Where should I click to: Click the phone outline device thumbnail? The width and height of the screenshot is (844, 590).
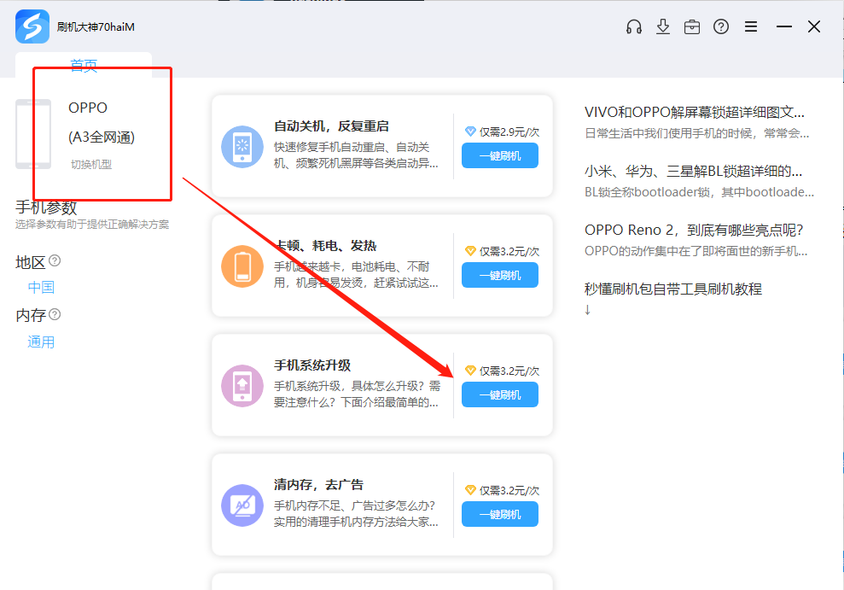tap(32, 134)
